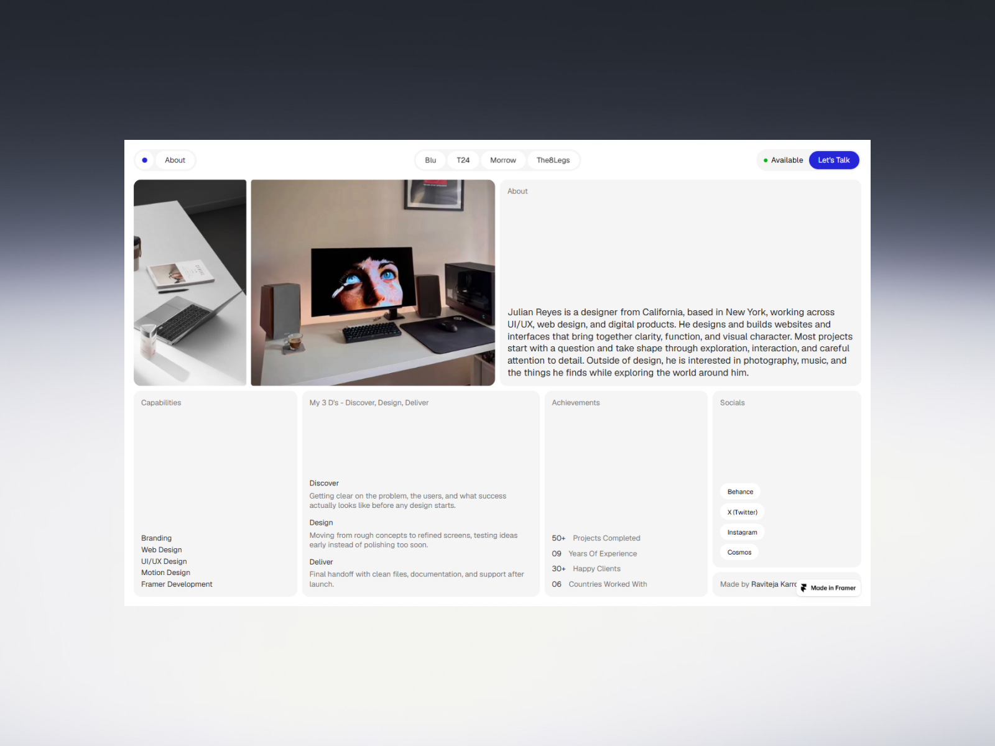Click the Raviteja Karri credit link

point(774,584)
